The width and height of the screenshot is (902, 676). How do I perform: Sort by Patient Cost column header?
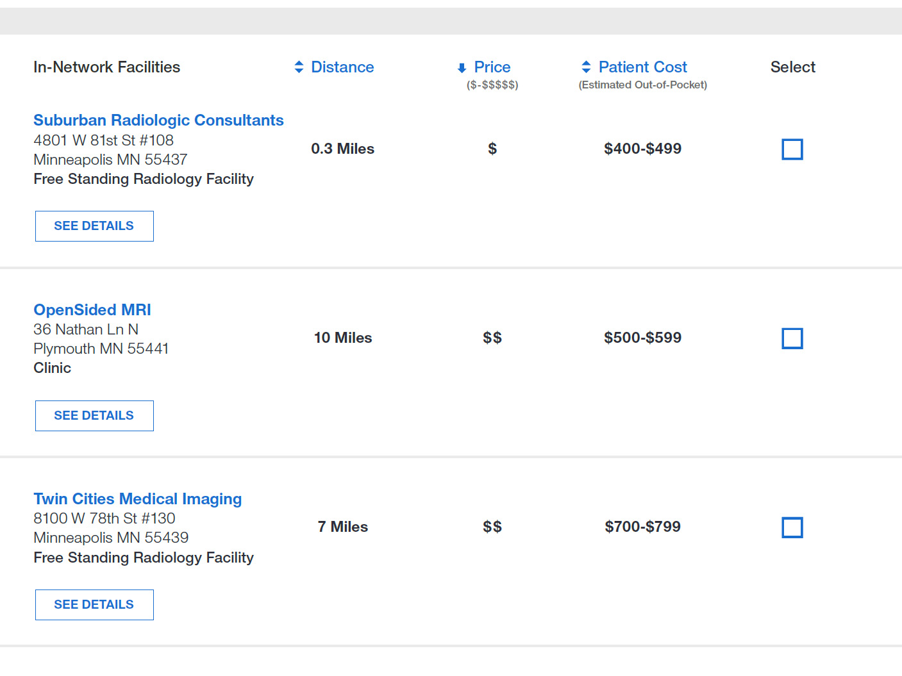(642, 67)
